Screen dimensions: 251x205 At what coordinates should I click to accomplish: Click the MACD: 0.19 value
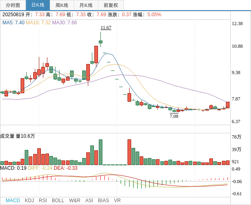pyautogui.click(x=13, y=168)
